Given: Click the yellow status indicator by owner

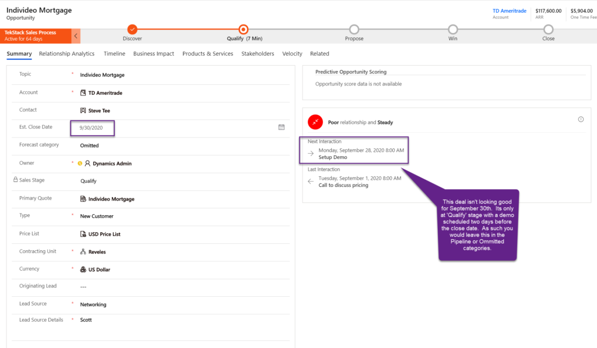Looking at the screenshot, I should (80, 164).
